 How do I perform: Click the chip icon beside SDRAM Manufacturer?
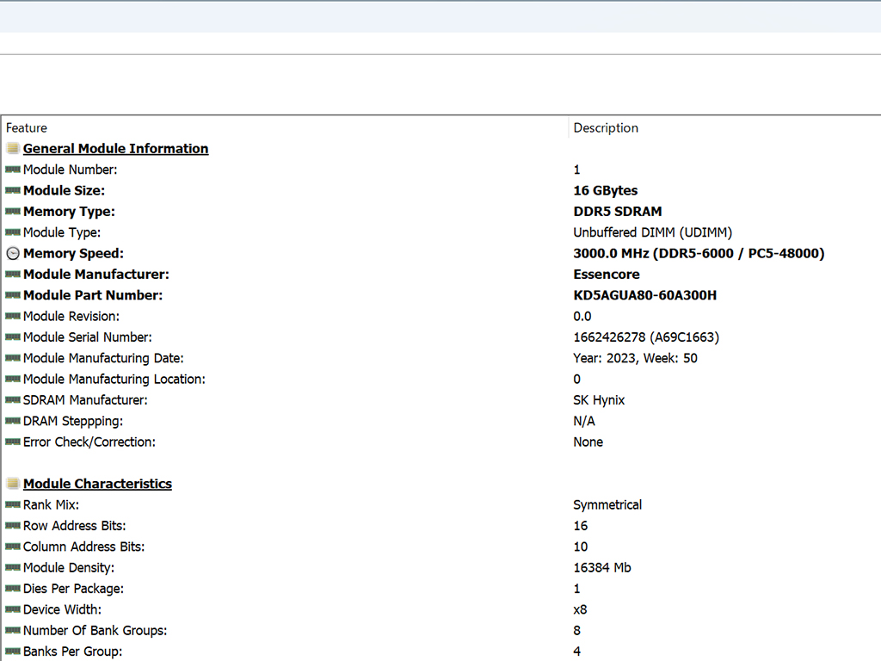click(12, 400)
